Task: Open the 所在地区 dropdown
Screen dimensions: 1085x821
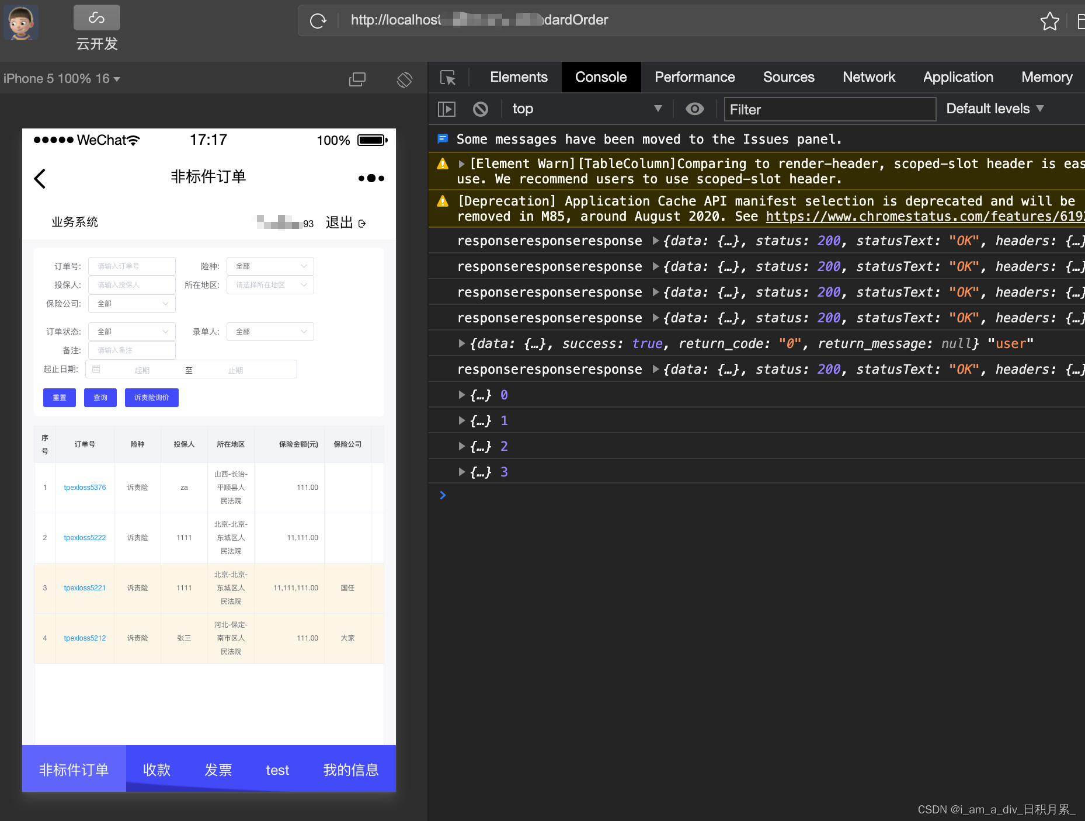Action: 270,285
